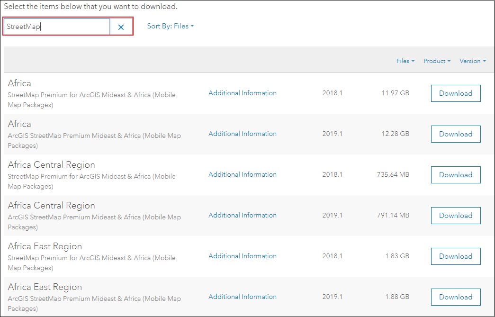Click the StreetMap search input field
The height and width of the screenshot is (317, 495).
point(57,27)
